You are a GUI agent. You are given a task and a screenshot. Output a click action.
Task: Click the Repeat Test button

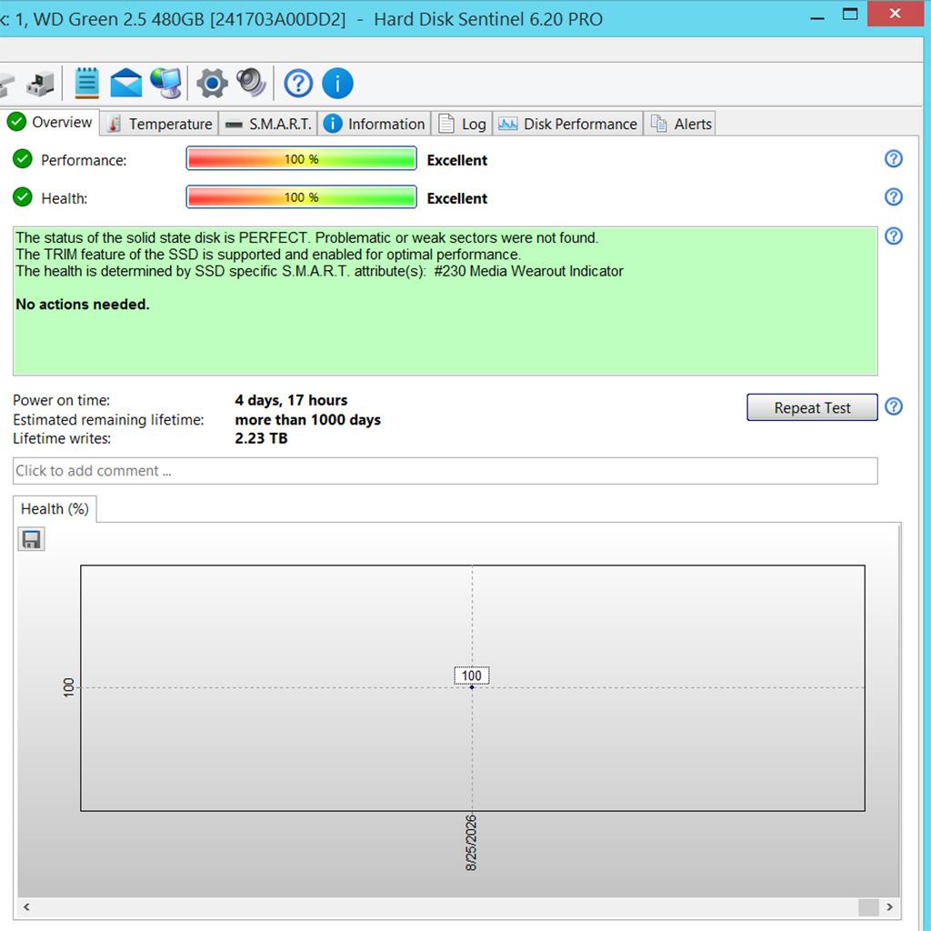point(812,407)
